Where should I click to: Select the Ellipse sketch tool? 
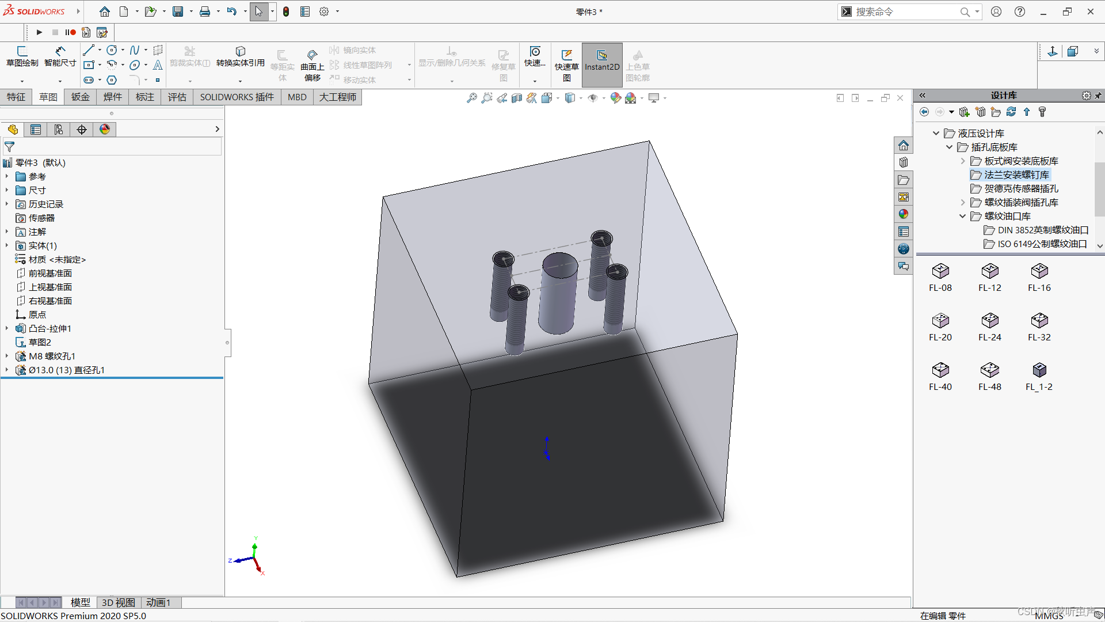tap(135, 65)
